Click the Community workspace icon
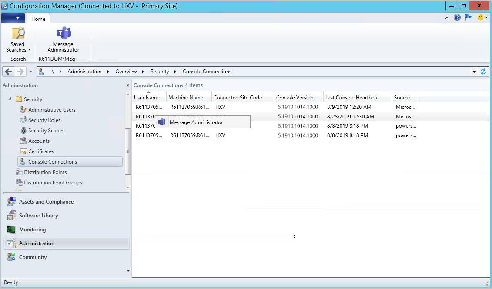 click(x=11, y=257)
